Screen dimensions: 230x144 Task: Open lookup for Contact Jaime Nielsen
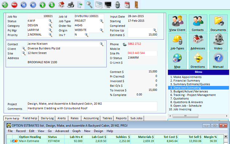point(101,44)
